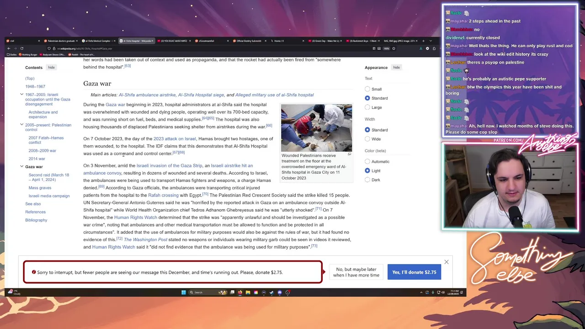This screenshot has height=329, width=585.
Task: Collapse the 2005–present Palestinian control section
Action: [21, 125]
